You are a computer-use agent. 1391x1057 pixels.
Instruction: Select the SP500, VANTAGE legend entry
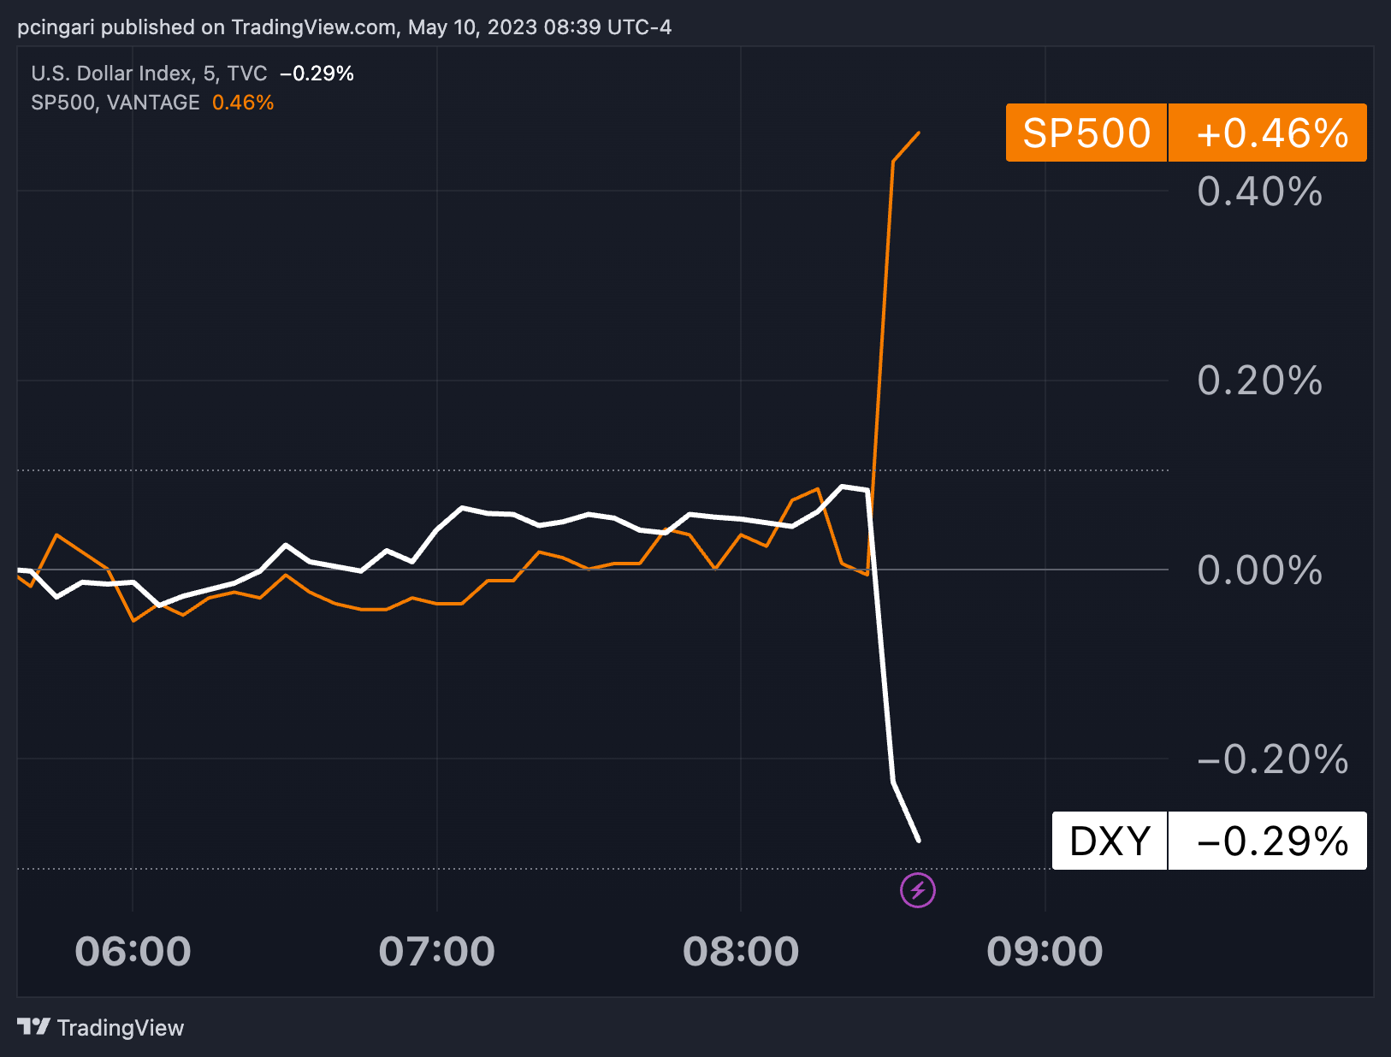click(115, 103)
